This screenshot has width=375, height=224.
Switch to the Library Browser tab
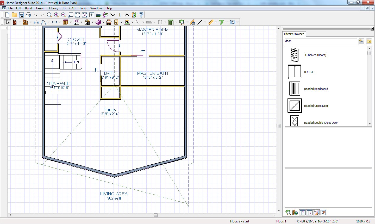[x=294, y=34]
